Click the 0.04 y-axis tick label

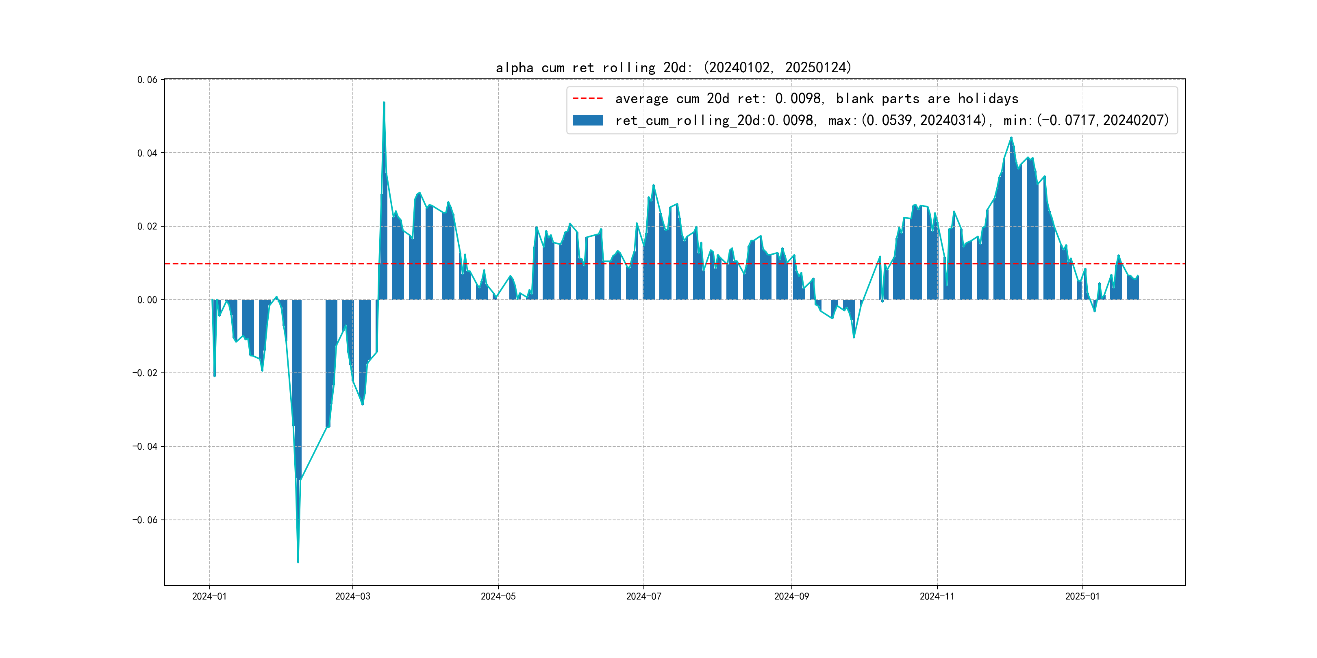coord(147,153)
